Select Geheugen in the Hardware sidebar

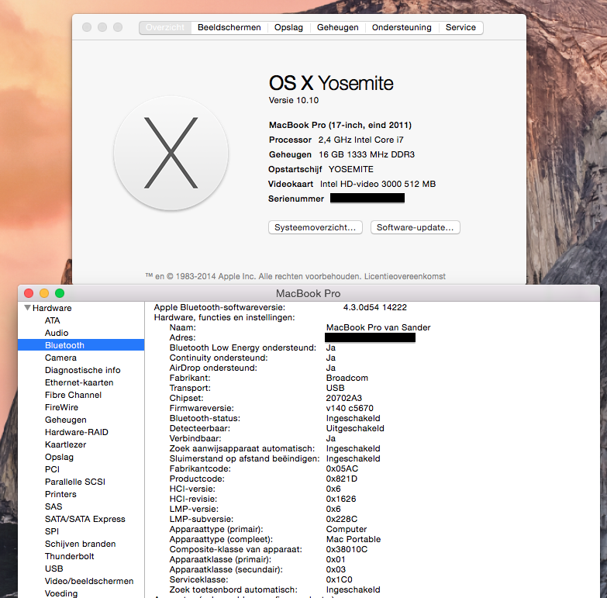coord(65,420)
